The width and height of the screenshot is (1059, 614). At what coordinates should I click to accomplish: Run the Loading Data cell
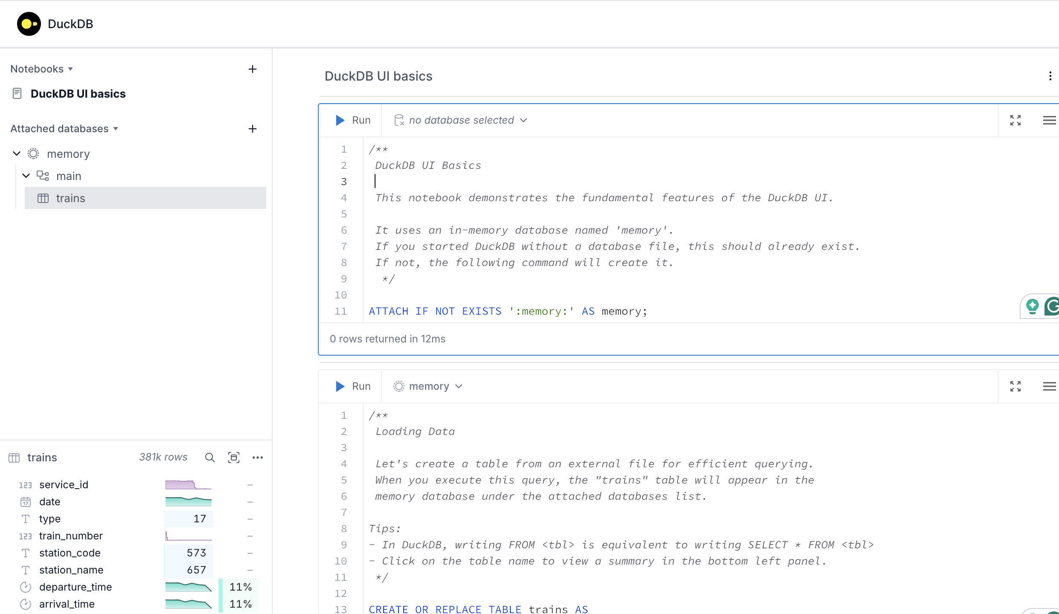pyautogui.click(x=352, y=386)
